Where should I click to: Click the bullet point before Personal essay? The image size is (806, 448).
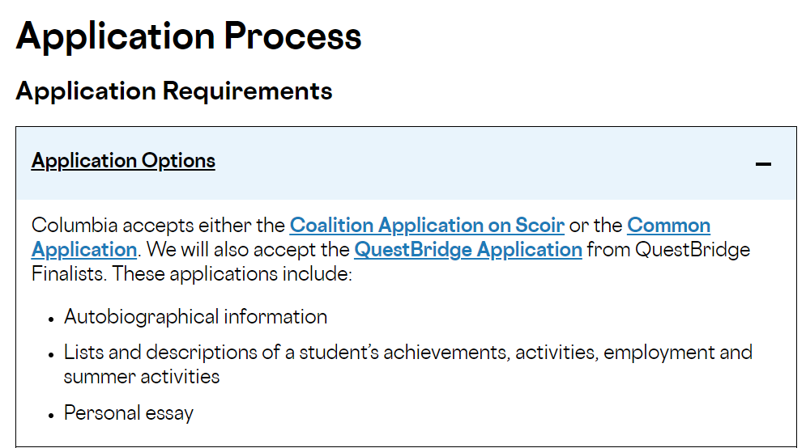(x=52, y=415)
